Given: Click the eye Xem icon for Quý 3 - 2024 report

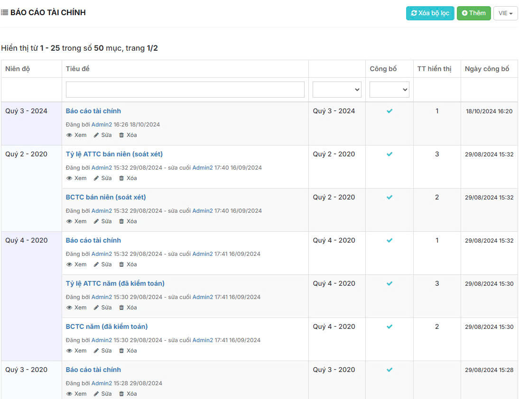Looking at the screenshot, I should 69,135.
